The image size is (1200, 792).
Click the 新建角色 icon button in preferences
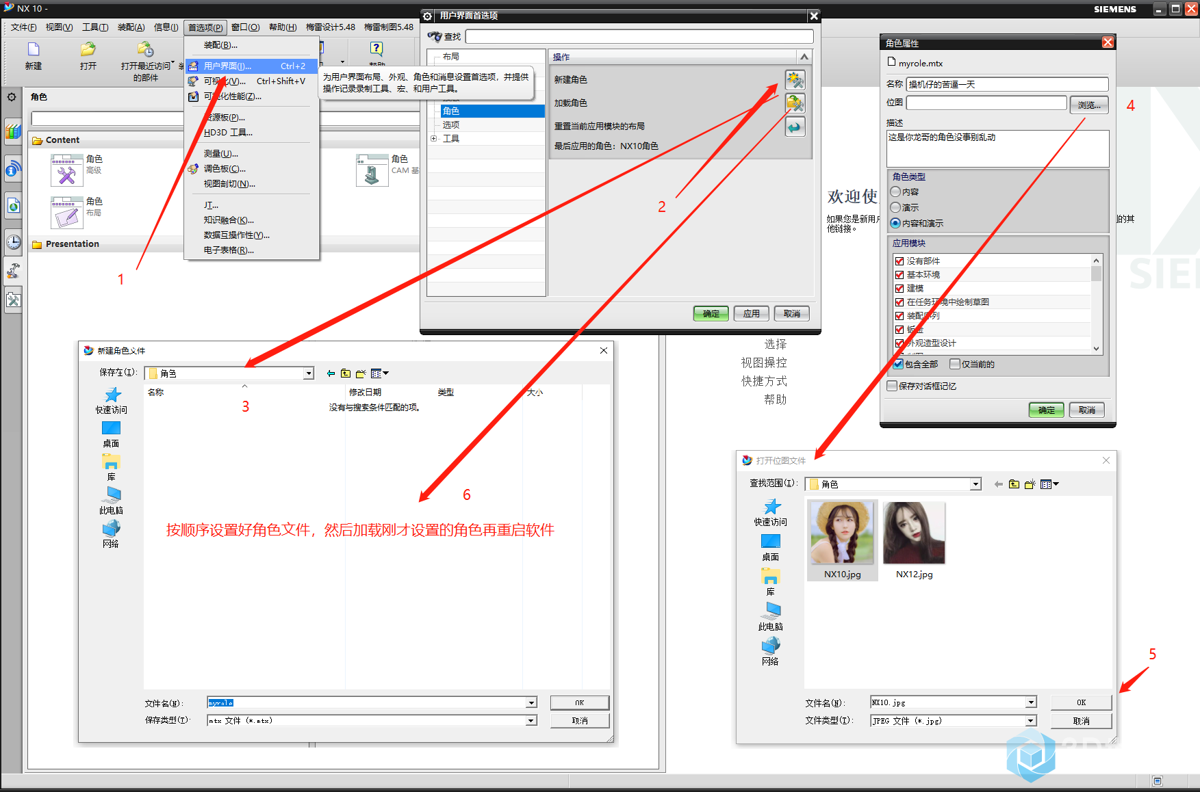click(x=795, y=80)
